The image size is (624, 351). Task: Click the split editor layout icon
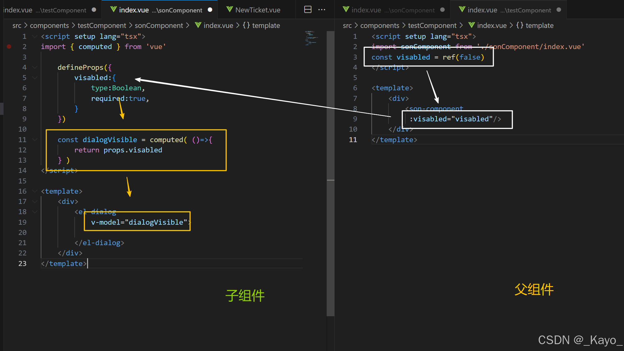308,10
